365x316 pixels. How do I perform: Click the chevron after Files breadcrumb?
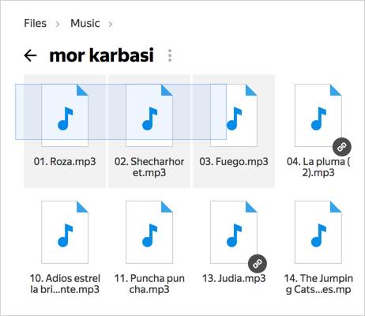coord(58,24)
